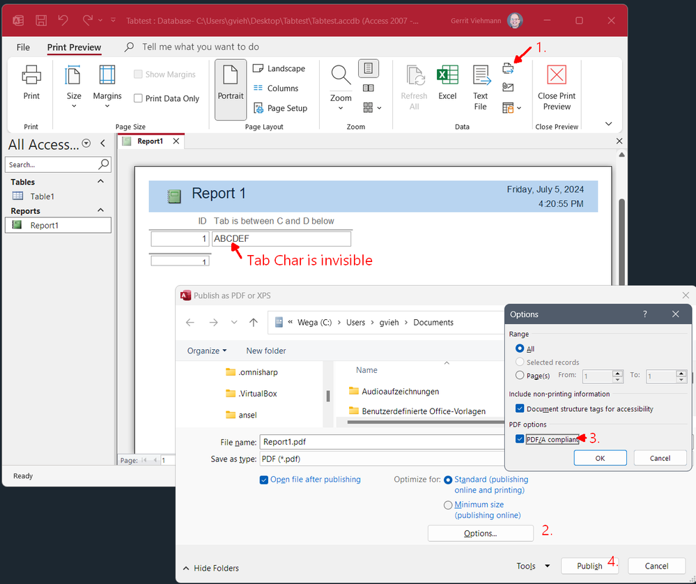Select the Minimum size publishing option

point(448,504)
